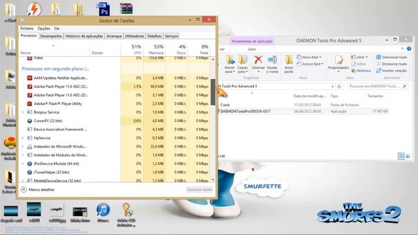Switch to Histórico de aplicações tab
The image size is (418, 235).
pos(84,36)
